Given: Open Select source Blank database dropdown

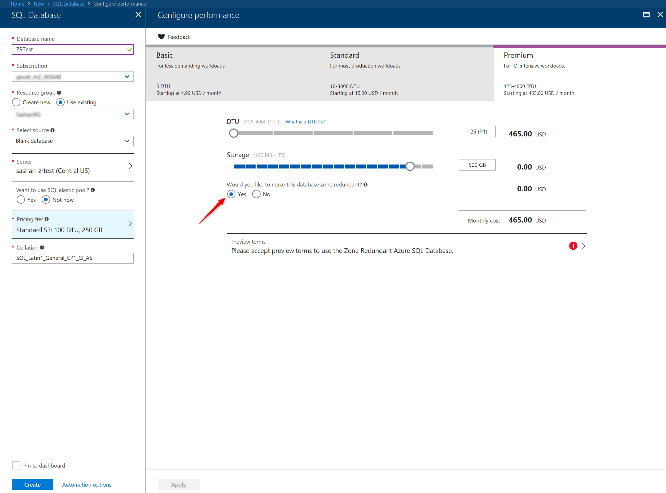Looking at the screenshot, I should point(72,141).
